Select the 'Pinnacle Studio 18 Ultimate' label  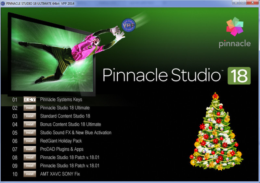coord(65,108)
